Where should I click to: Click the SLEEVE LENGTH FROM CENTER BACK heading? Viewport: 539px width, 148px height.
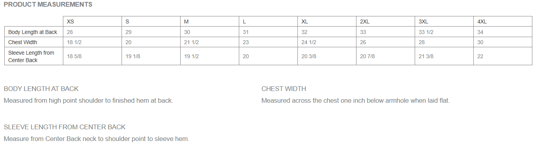[64, 127]
